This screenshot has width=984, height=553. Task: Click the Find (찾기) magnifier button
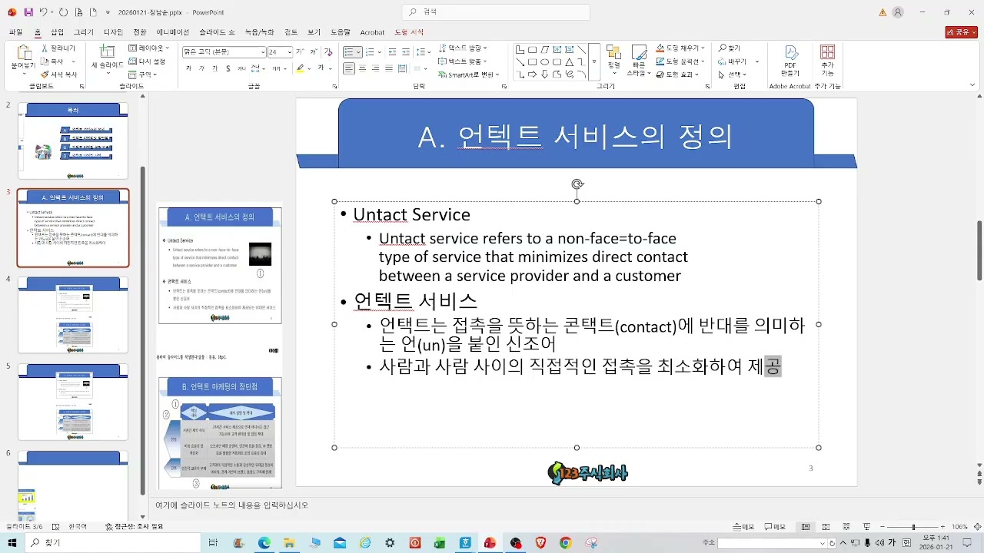click(x=730, y=48)
